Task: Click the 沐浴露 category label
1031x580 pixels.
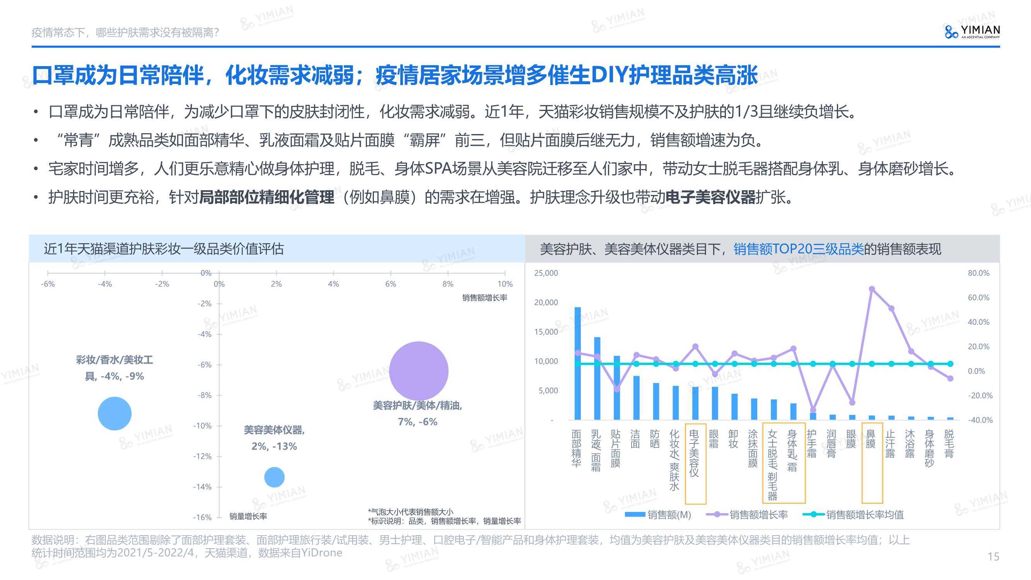Action: click(x=910, y=444)
